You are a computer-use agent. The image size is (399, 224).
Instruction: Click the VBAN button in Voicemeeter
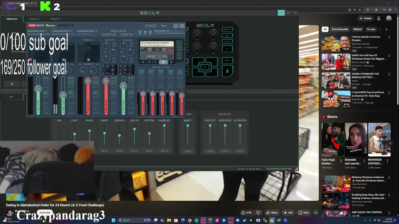[150, 26]
